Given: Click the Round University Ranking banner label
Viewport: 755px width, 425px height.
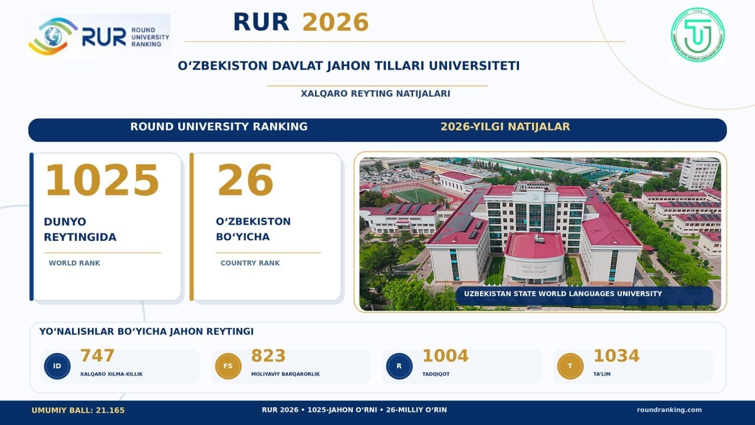Looking at the screenshot, I should click(219, 127).
